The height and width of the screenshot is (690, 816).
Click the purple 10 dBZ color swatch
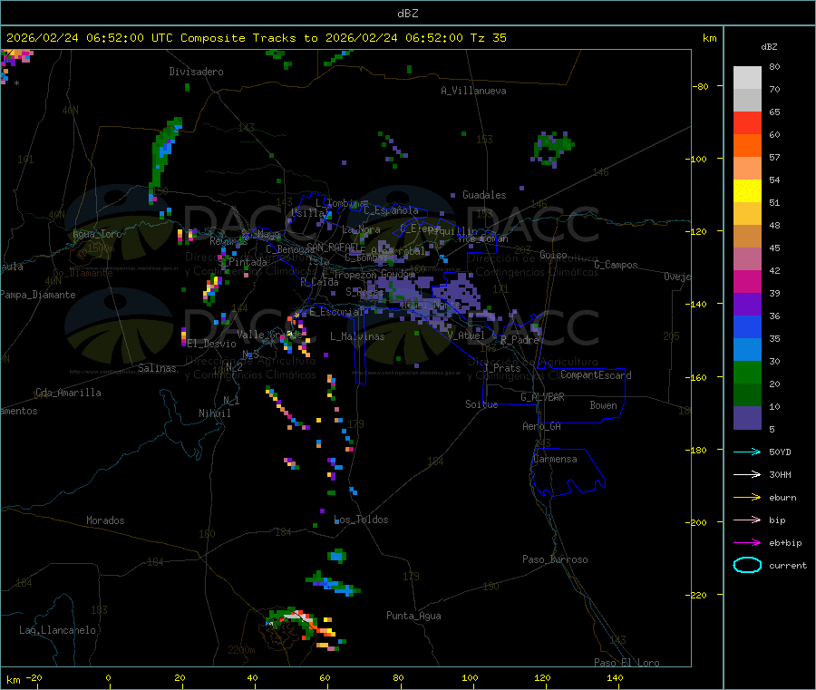click(747, 418)
